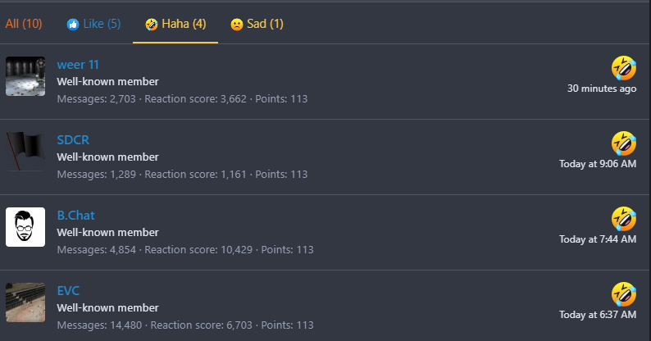Click SDCR's black flag avatar
Viewport: 651px width, 341px height.
point(25,152)
